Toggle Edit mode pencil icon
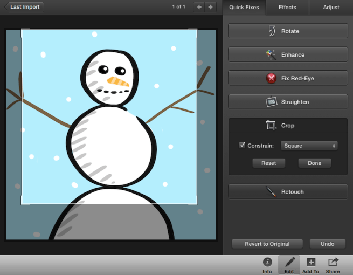Viewport: 353px width, 275px height. pos(289,262)
